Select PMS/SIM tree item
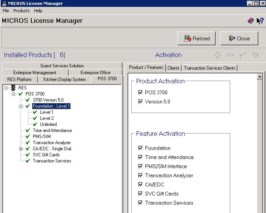Screen dimensions: 266x213 (42, 137)
